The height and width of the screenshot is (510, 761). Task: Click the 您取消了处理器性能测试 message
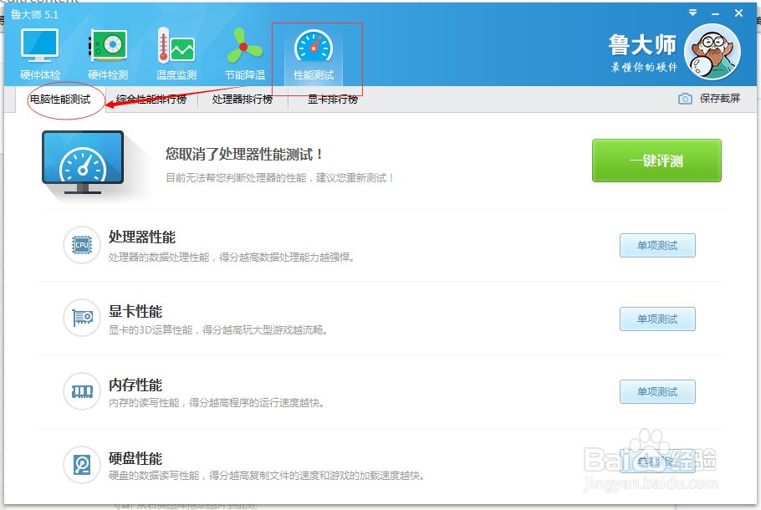pyautogui.click(x=244, y=155)
